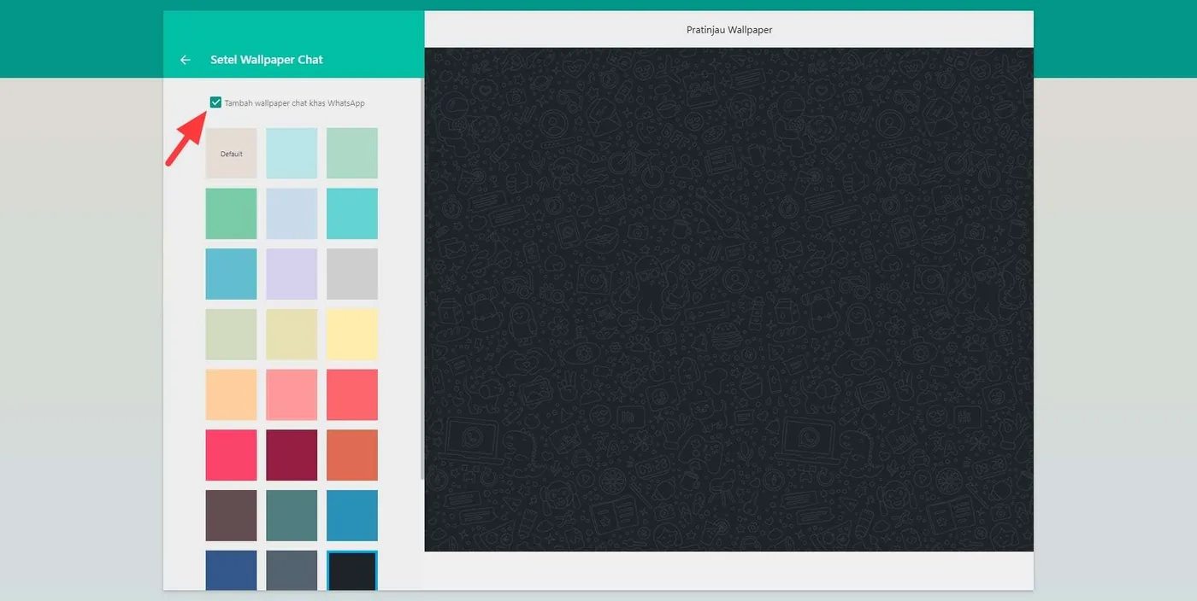Select the navy blue swatch in bottom row

[231, 570]
